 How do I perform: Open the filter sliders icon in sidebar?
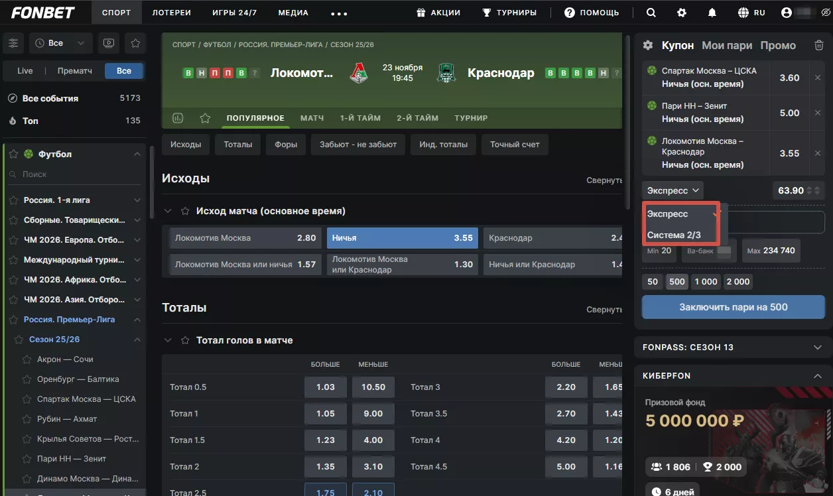click(x=13, y=43)
